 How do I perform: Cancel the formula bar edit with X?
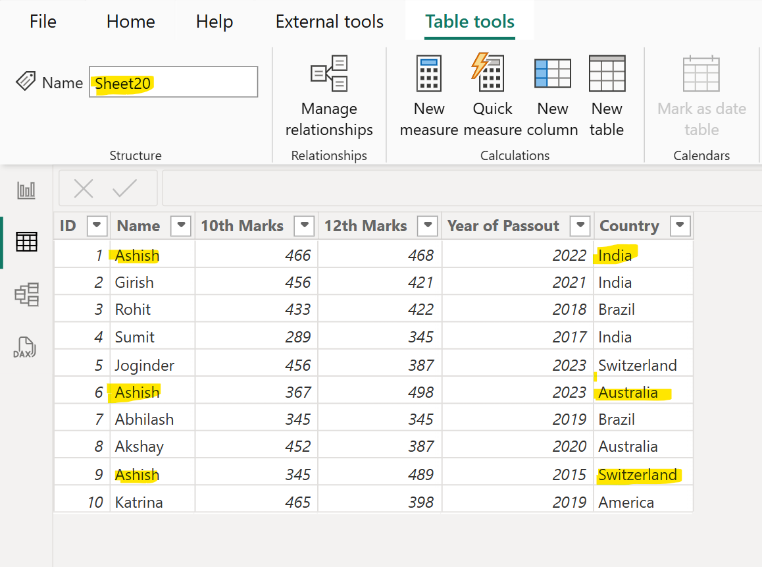click(x=83, y=188)
